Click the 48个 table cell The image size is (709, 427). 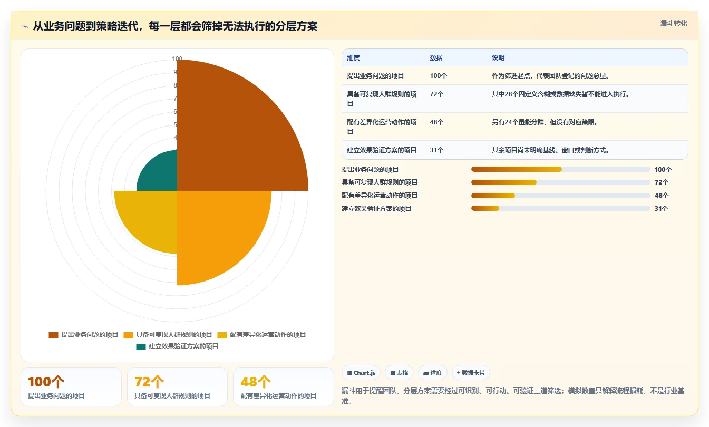436,122
